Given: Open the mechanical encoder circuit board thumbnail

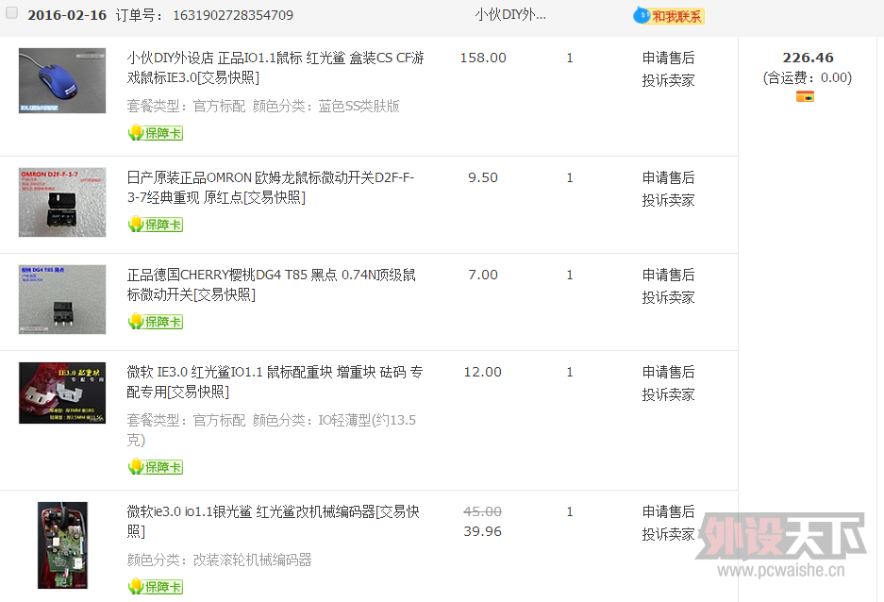Looking at the screenshot, I should pyautogui.click(x=62, y=545).
